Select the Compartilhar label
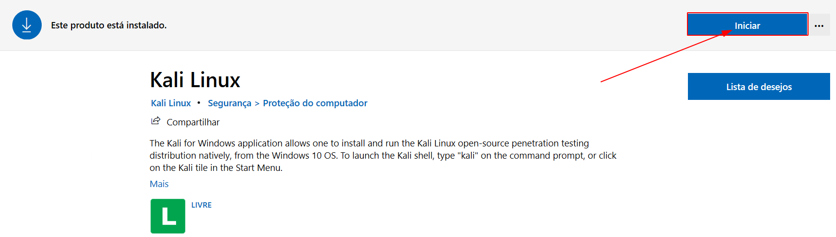This screenshot has width=836, height=237. click(x=193, y=122)
